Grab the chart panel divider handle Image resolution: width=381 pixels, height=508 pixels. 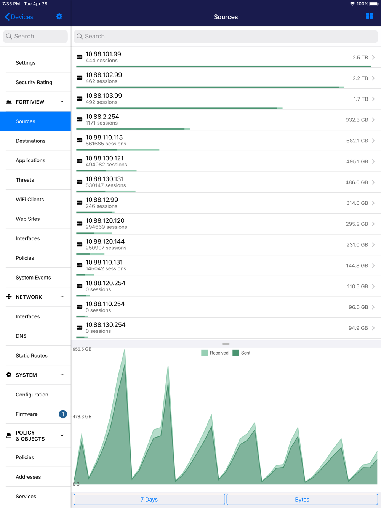[226, 344]
